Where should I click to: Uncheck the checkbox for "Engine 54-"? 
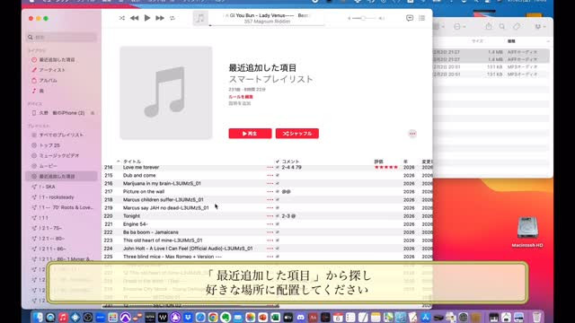click(278, 224)
